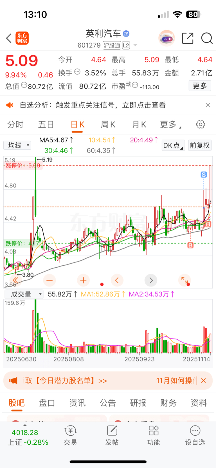Expand chart to fullscreen icon

pos(185,280)
